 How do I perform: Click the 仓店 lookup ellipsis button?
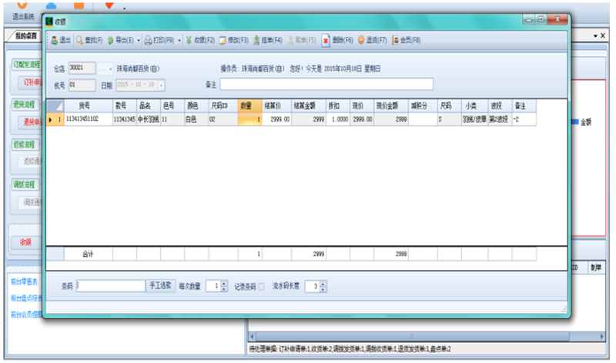click(x=105, y=68)
